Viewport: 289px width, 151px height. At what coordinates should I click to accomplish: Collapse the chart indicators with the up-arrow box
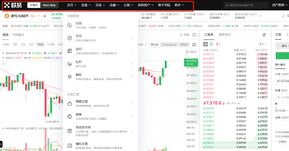tap(4, 64)
